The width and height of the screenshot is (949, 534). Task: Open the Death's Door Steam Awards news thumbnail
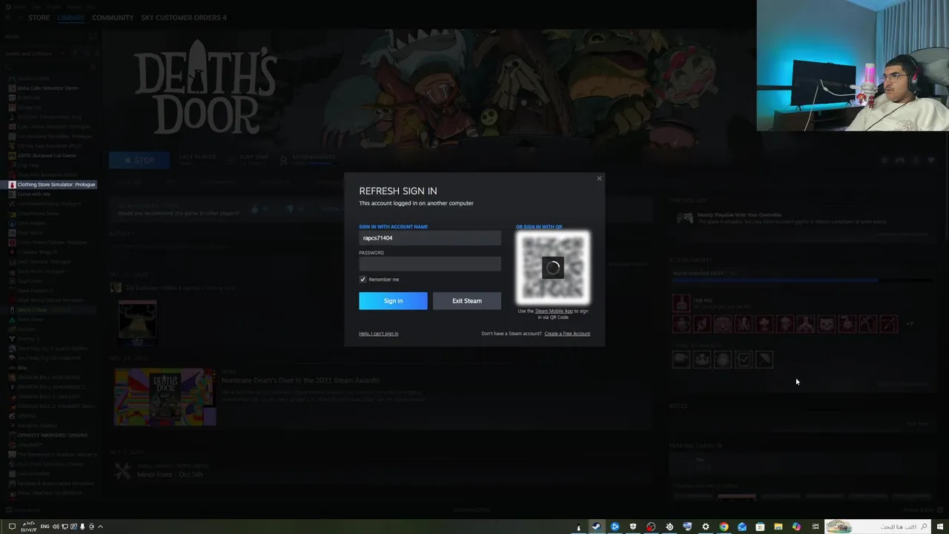[x=165, y=398]
